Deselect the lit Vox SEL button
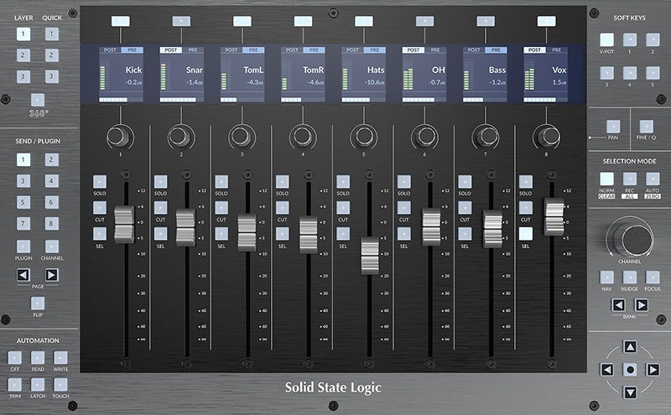 pos(526,234)
